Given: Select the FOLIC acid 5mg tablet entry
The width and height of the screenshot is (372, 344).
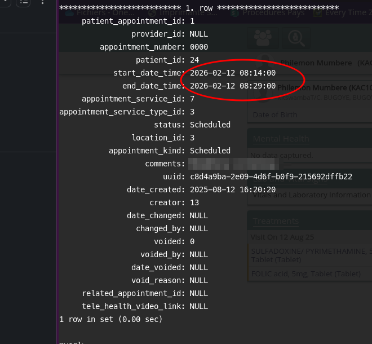Looking at the screenshot, I should pos(306,274).
